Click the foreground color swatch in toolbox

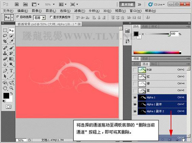pos(6,95)
